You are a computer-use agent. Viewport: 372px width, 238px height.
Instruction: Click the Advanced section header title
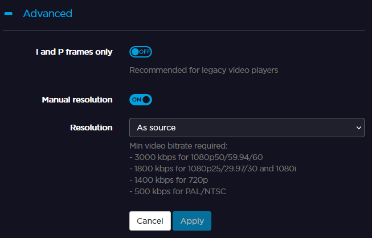tap(47, 13)
